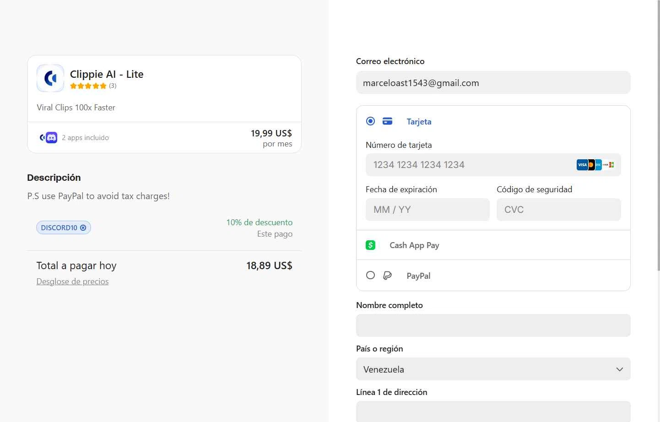Click the 'Descripción' heading

[54, 178]
